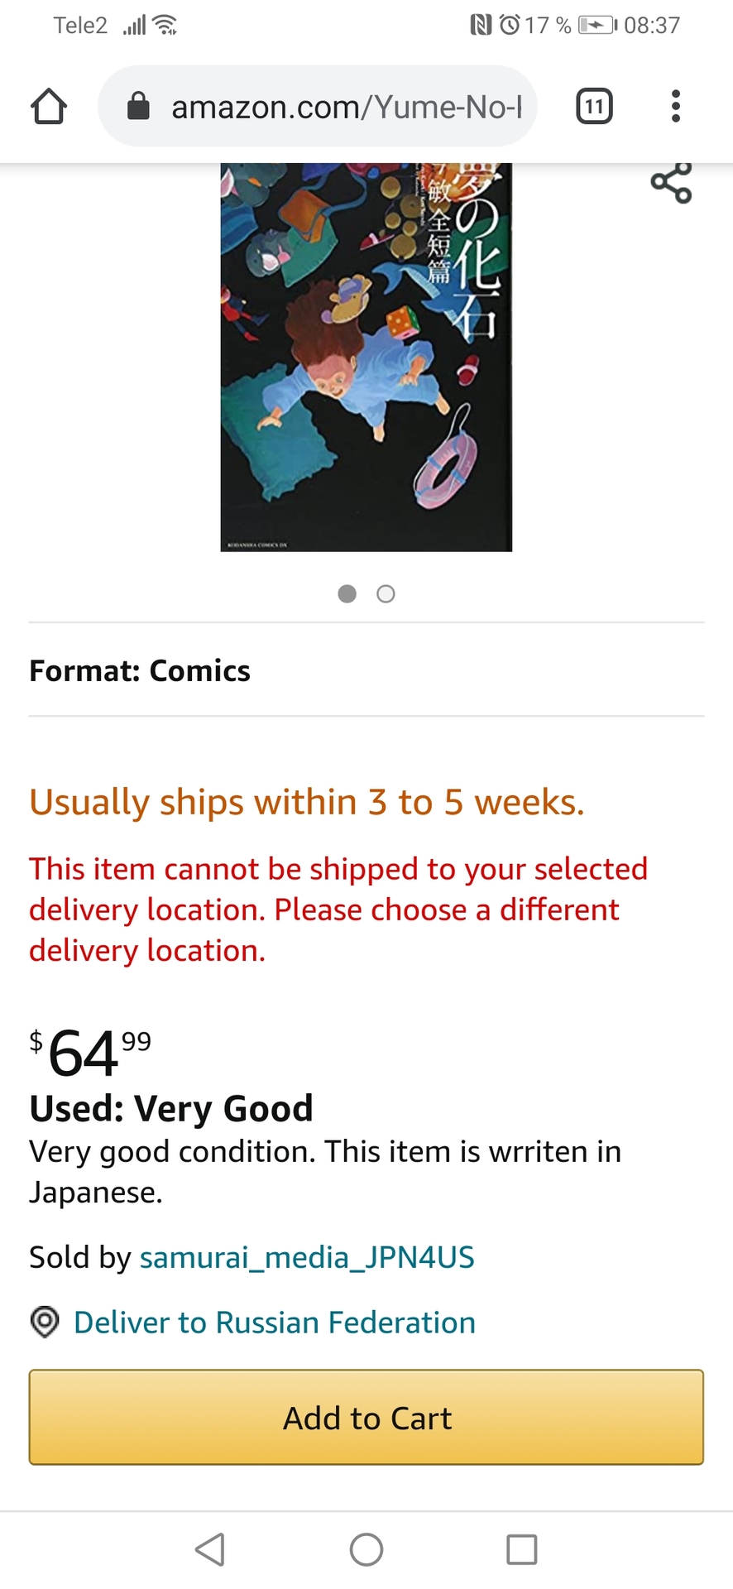This screenshot has height=1589, width=733.
Task: Tap the Format: Comics row
Action: [x=140, y=670]
